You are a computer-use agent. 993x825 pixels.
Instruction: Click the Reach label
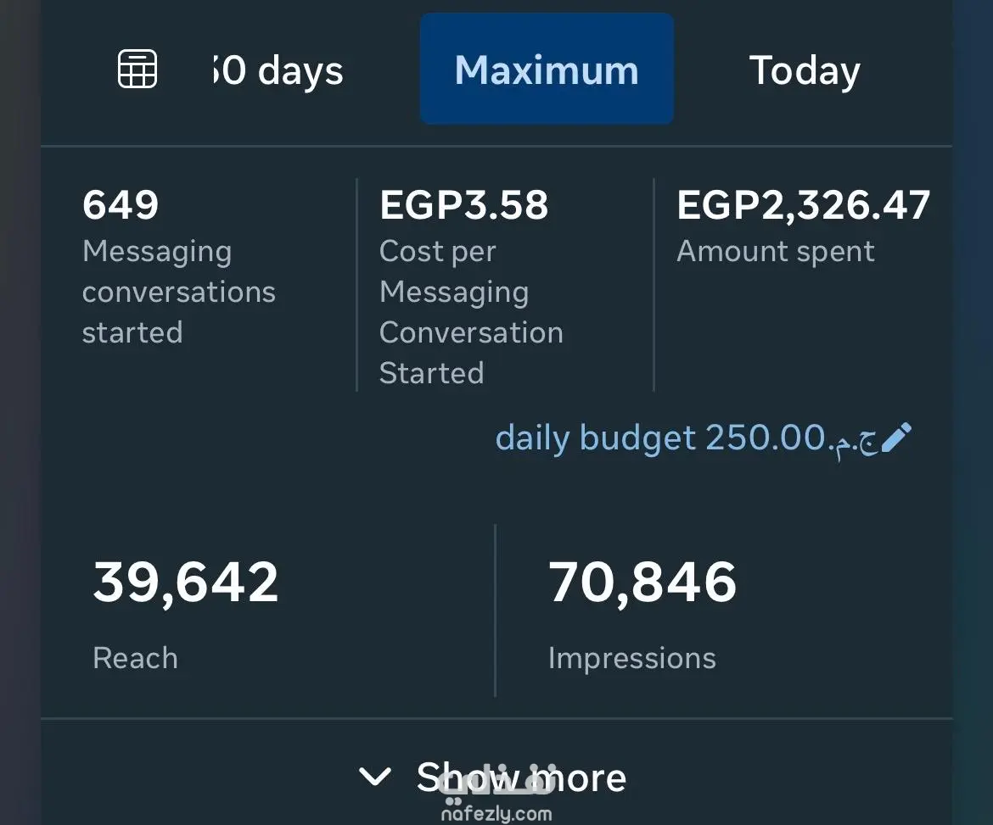(136, 658)
